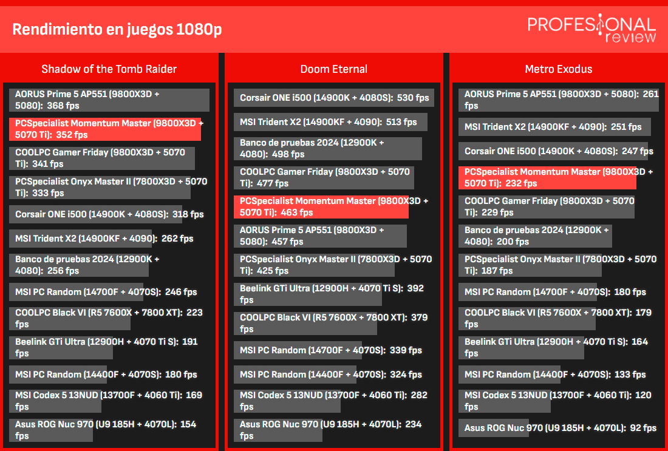668x451 pixels.
Task: Click the MSI Trident X2 513 fps bar
Action: click(330, 122)
